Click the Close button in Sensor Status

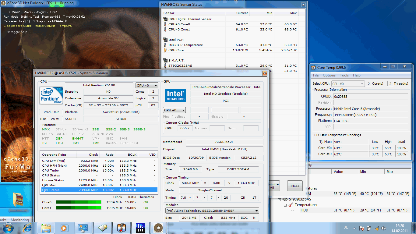pos(295,186)
